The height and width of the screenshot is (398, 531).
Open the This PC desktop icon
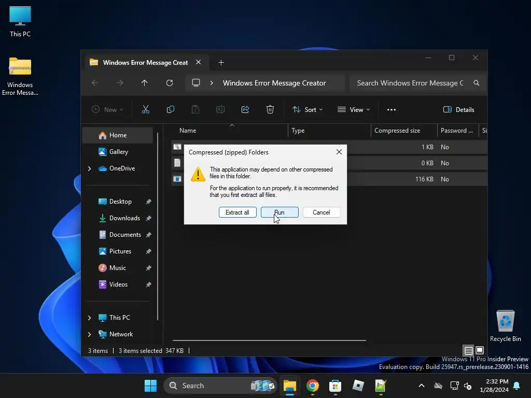pos(20,21)
